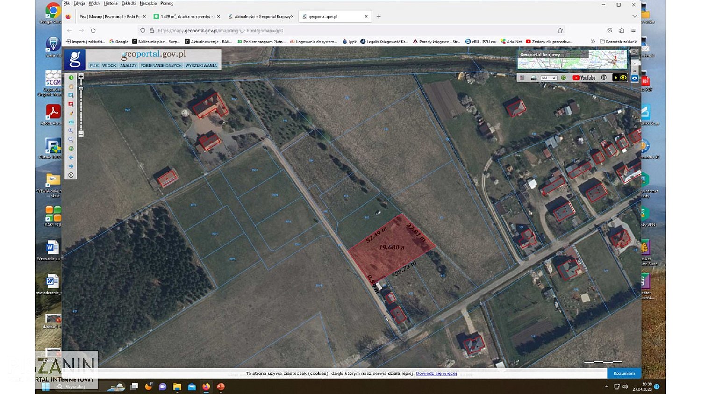This screenshot has width=701, height=394.
Task: Click 'Rozumiem' cookie consent button
Action: pyautogui.click(x=624, y=373)
